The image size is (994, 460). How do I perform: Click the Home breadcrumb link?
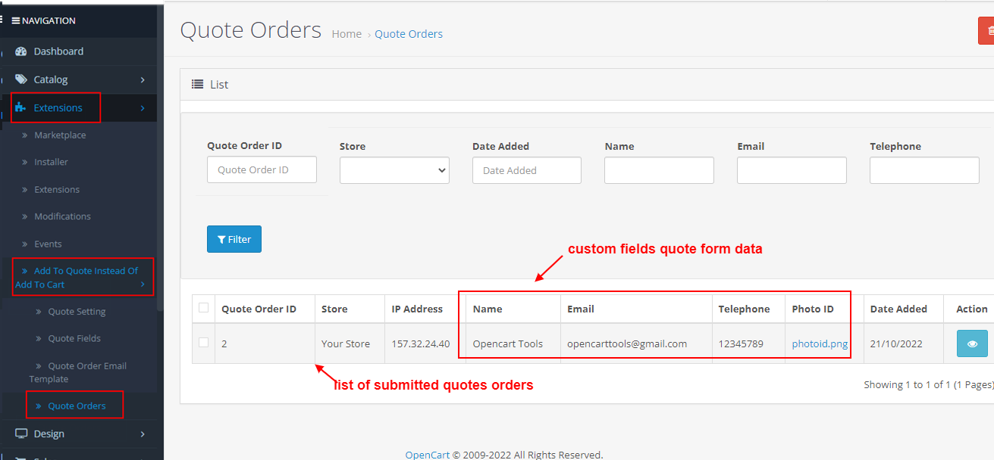[x=346, y=34]
